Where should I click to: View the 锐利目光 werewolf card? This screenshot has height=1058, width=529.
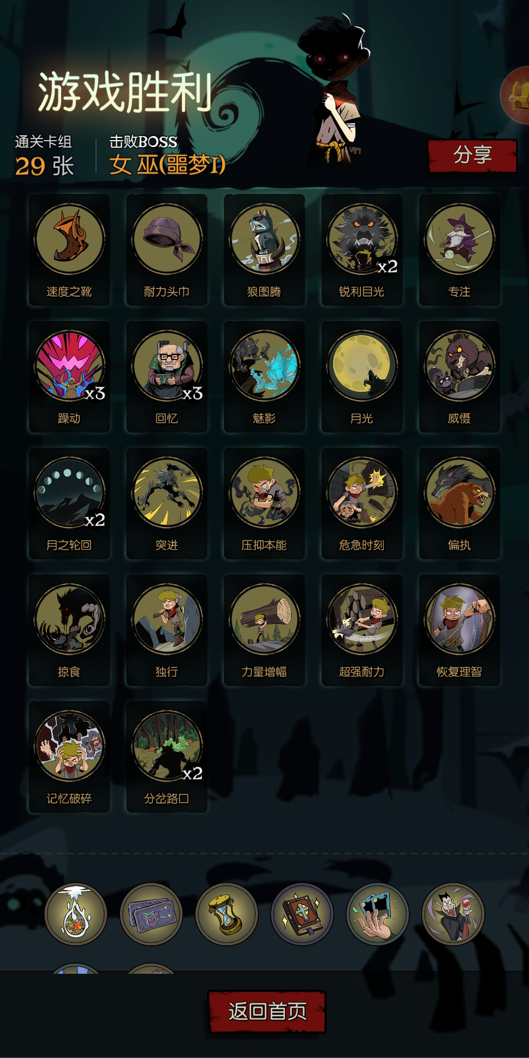(x=362, y=250)
